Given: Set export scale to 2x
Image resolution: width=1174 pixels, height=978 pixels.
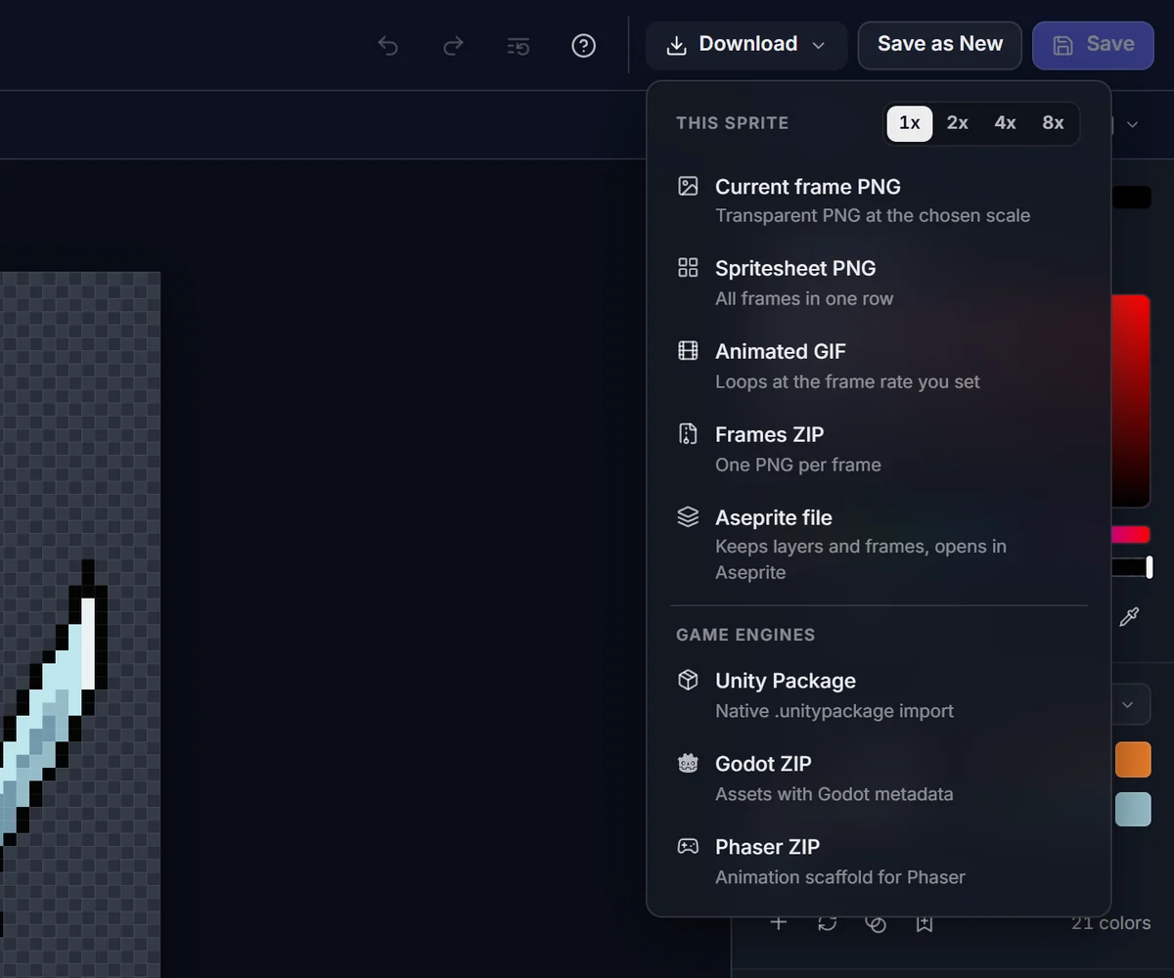Looking at the screenshot, I should pyautogui.click(x=958, y=123).
